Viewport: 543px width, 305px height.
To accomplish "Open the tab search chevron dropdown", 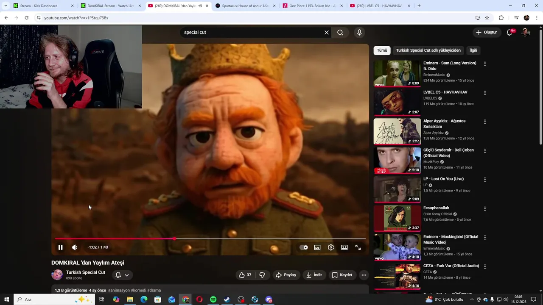I will tap(6, 6).
